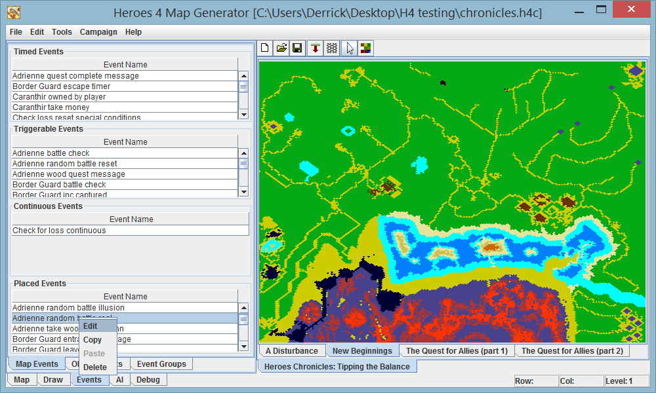Click the Triggerable Events scrollbar thumb
This screenshot has height=393, width=656.
pyautogui.click(x=243, y=164)
